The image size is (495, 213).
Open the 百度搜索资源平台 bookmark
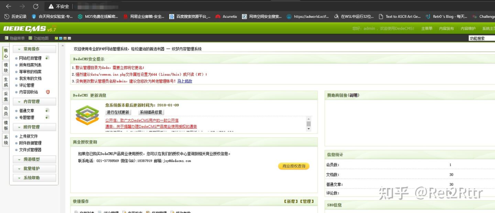tap(190, 16)
